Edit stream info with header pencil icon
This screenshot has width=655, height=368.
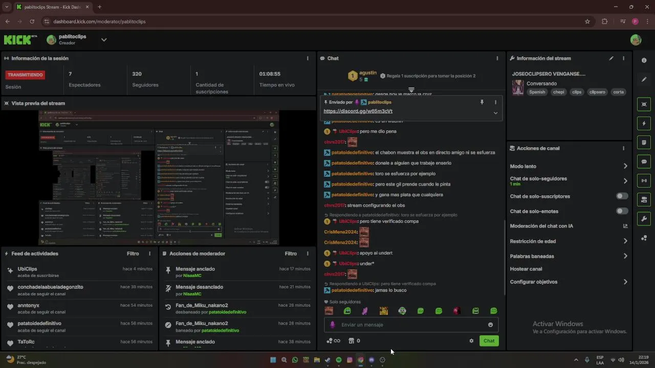click(611, 58)
